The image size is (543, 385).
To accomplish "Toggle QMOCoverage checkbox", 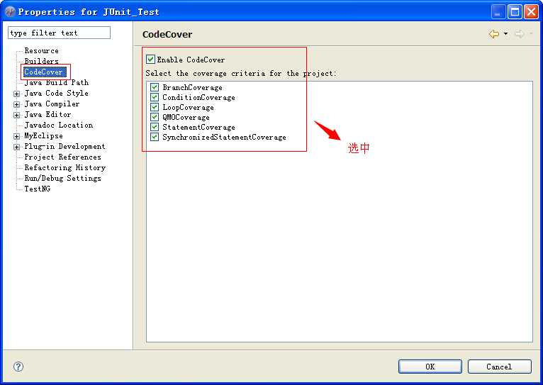I will point(155,117).
